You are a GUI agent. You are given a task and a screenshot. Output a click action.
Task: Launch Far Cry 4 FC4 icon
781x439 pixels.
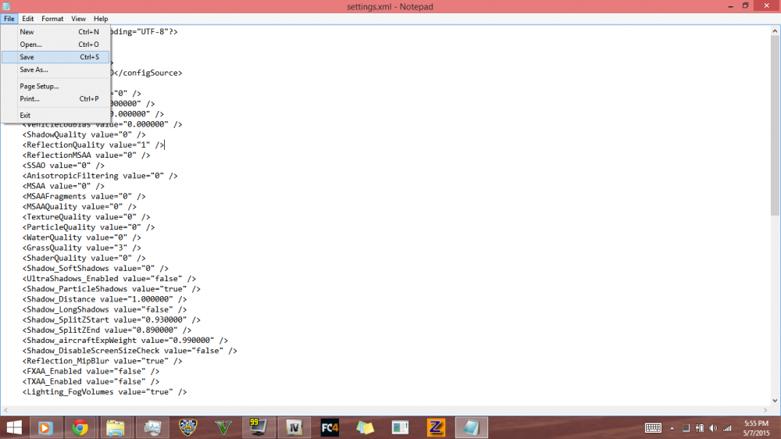pyautogui.click(x=330, y=427)
